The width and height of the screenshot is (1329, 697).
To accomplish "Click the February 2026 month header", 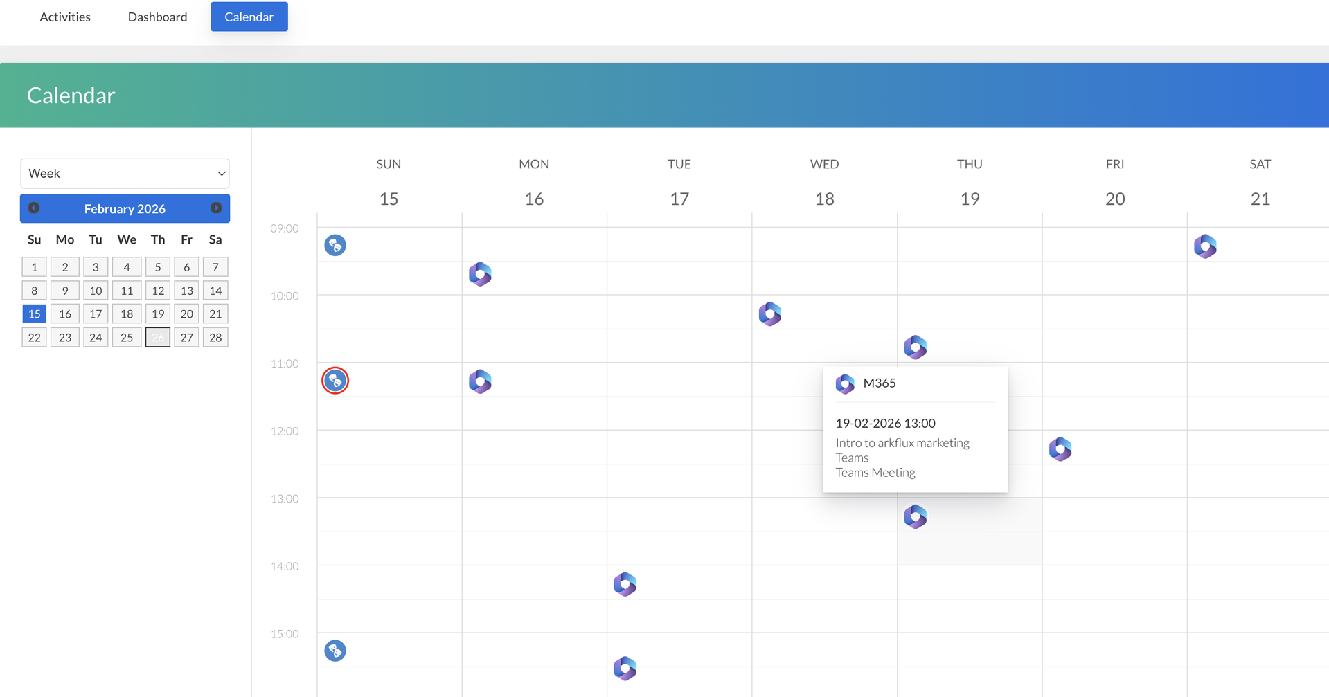I will pos(125,209).
